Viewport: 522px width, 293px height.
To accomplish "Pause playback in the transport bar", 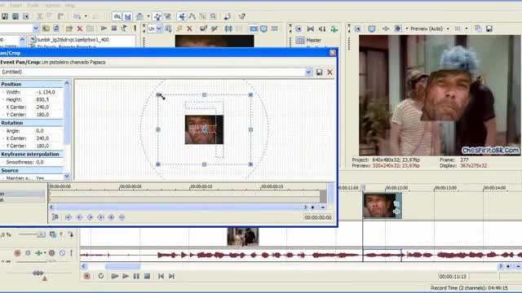I will (x=136, y=276).
